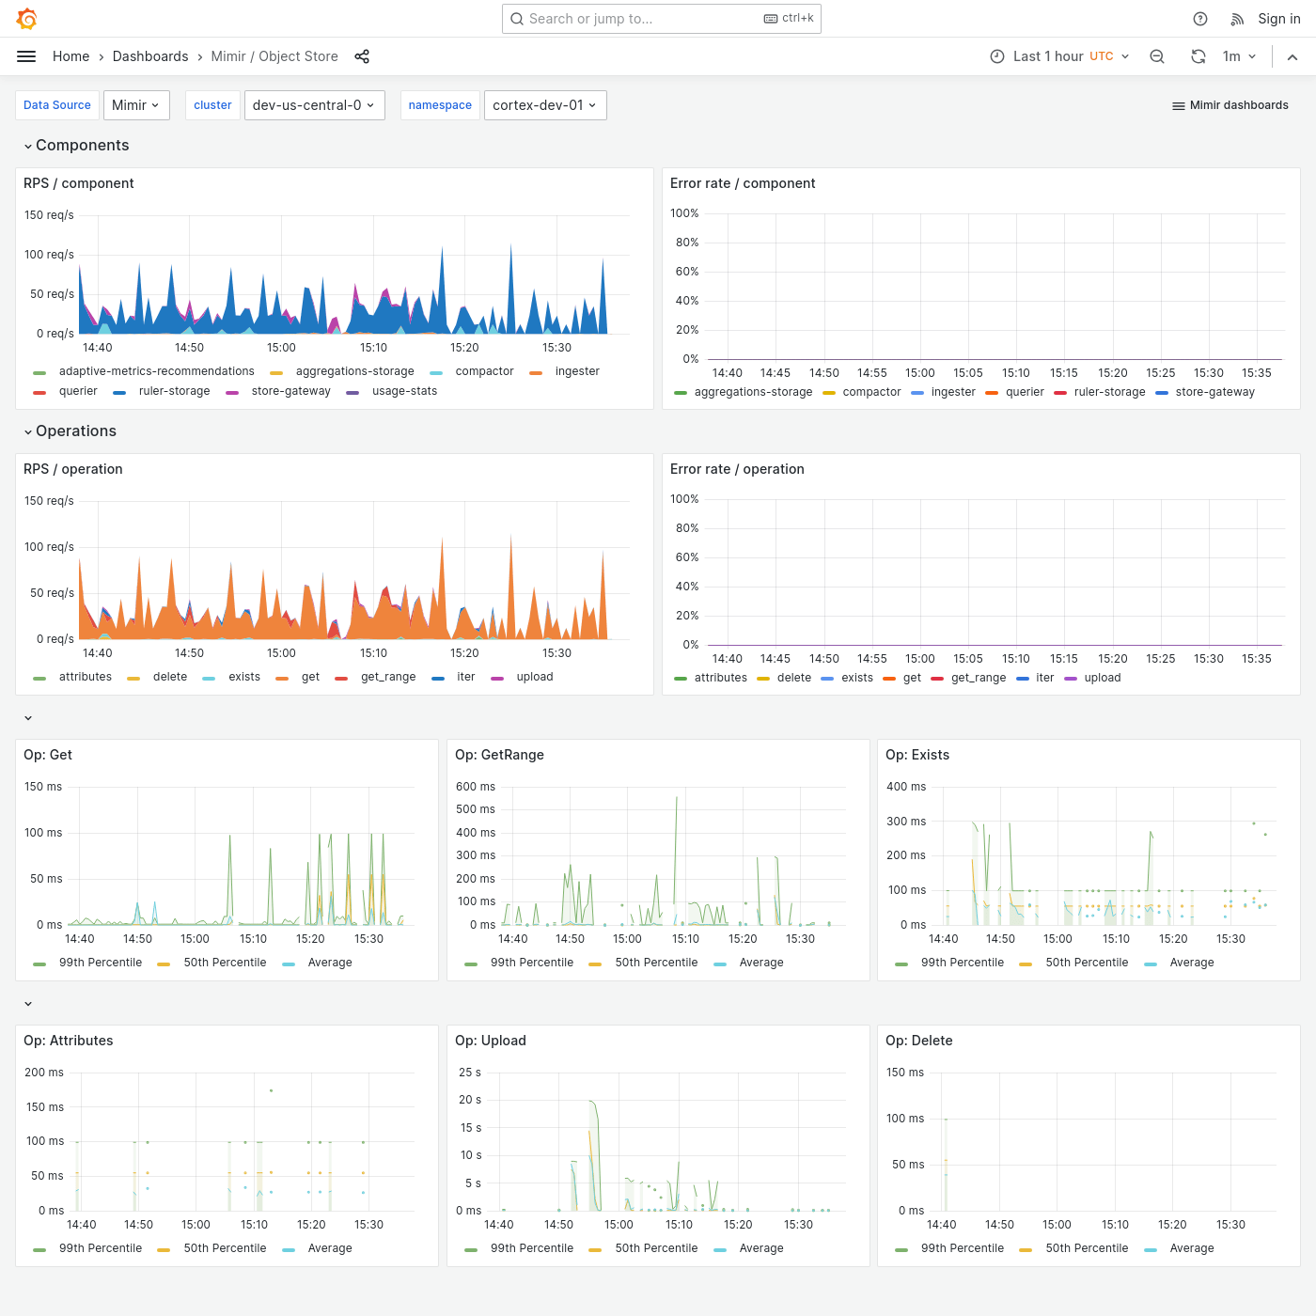
Task: Toggle the ingester series in RPS/component legend
Action: [576, 371]
